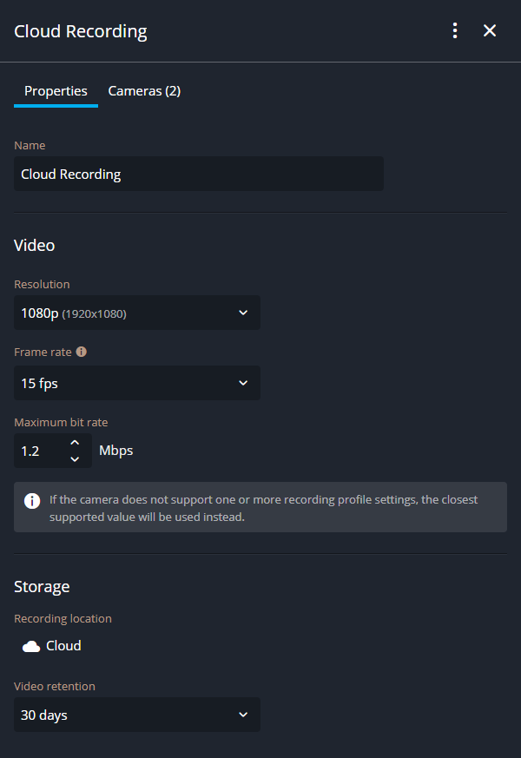
Task: Close the Cloud Recording dialog
Action: (490, 30)
